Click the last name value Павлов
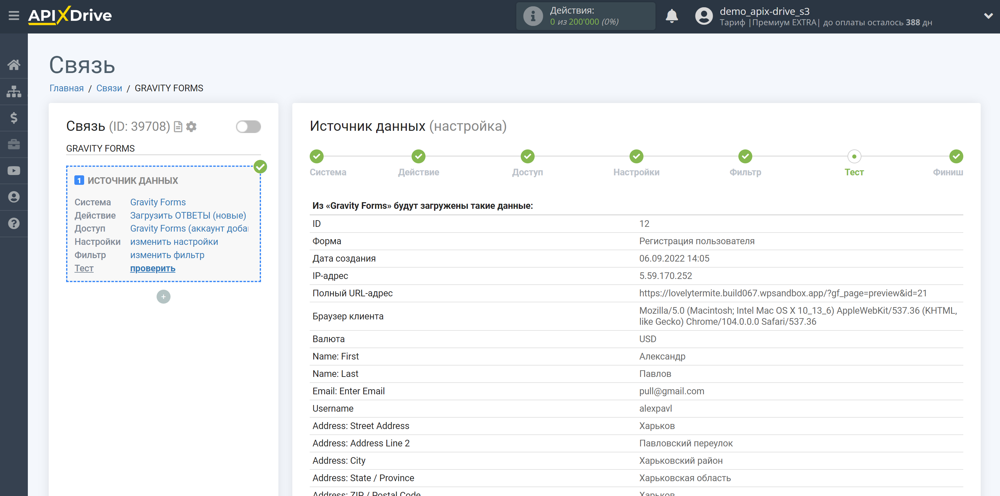 pyautogui.click(x=655, y=374)
